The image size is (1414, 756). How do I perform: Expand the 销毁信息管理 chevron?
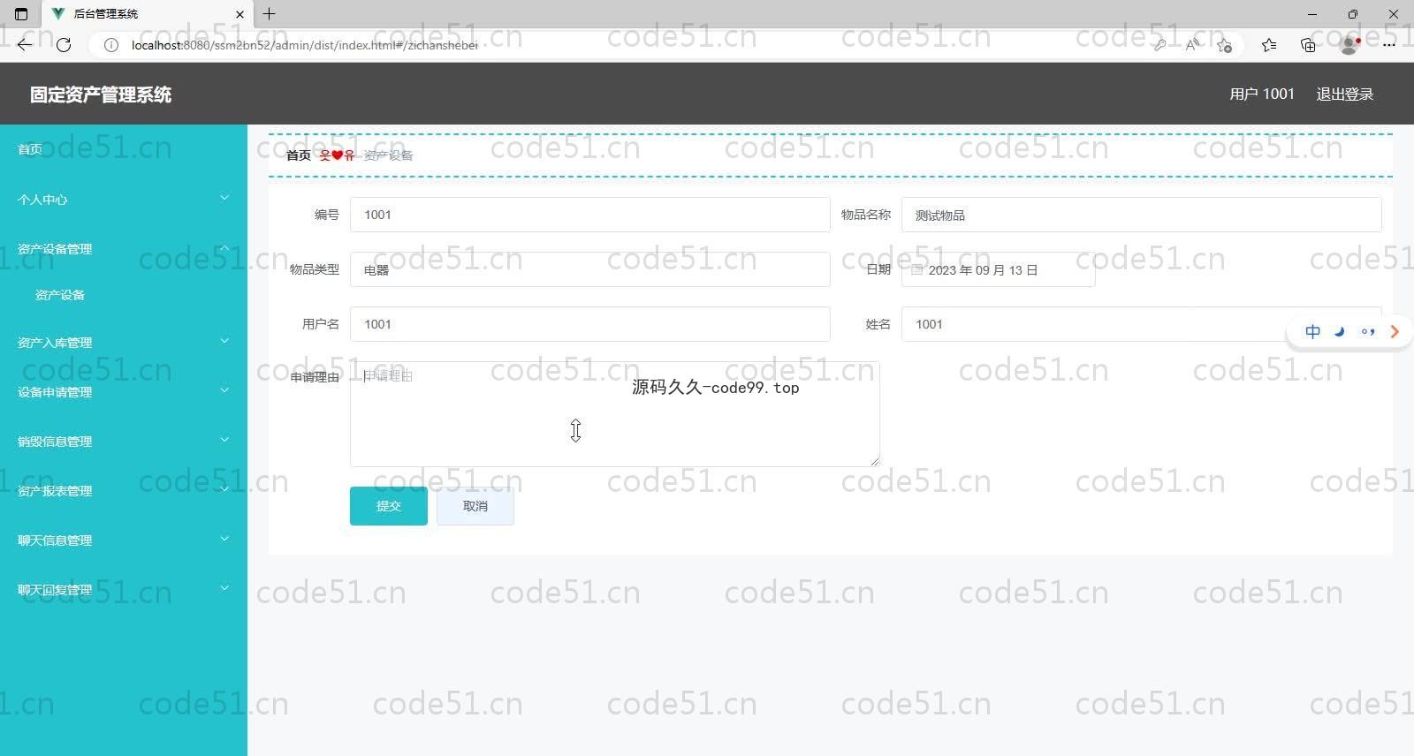point(224,440)
